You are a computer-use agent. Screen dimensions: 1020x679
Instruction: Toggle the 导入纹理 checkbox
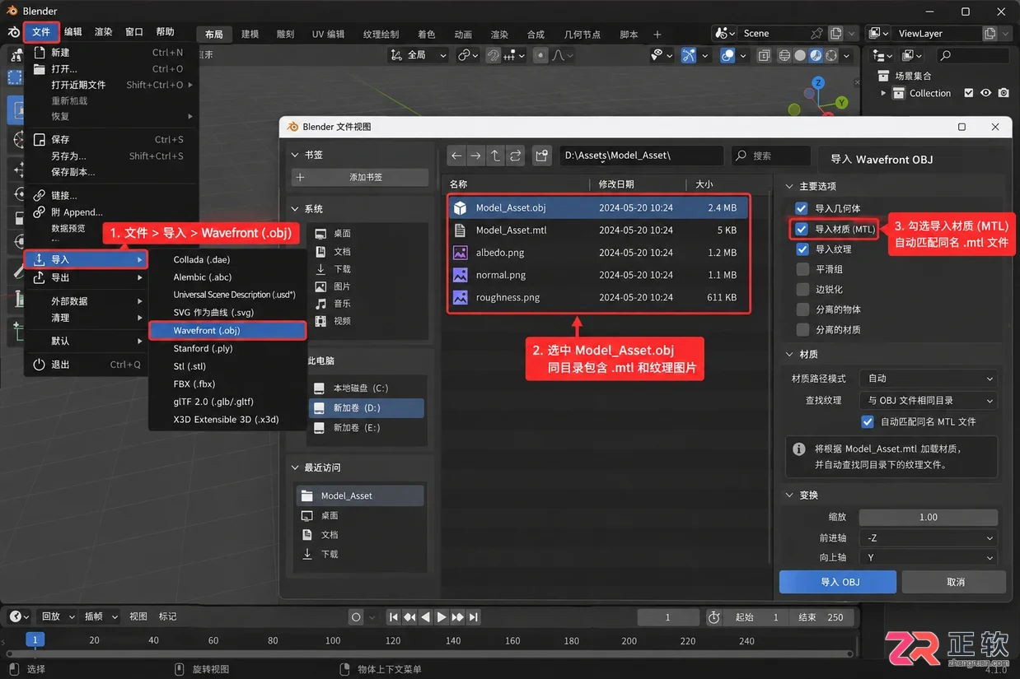click(x=802, y=249)
